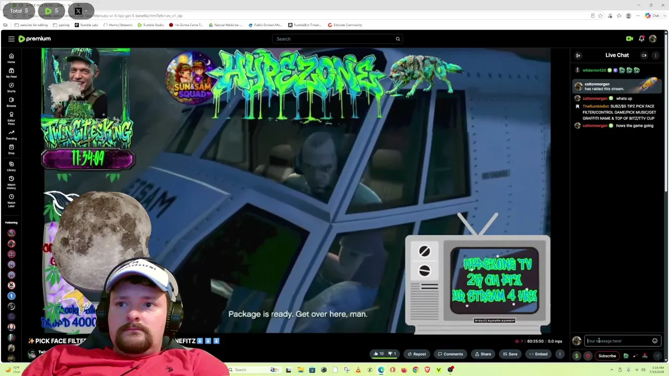Image resolution: width=669 pixels, height=376 pixels.
Task: Open the Rumble Labs bookmark
Action: [87, 25]
